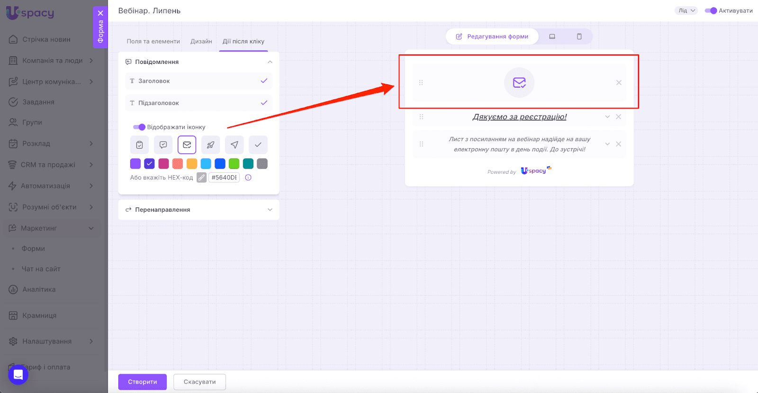Image resolution: width=758 pixels, height=393 pixels.
Task: Click the HEX code input field
Action: (224, 178)
